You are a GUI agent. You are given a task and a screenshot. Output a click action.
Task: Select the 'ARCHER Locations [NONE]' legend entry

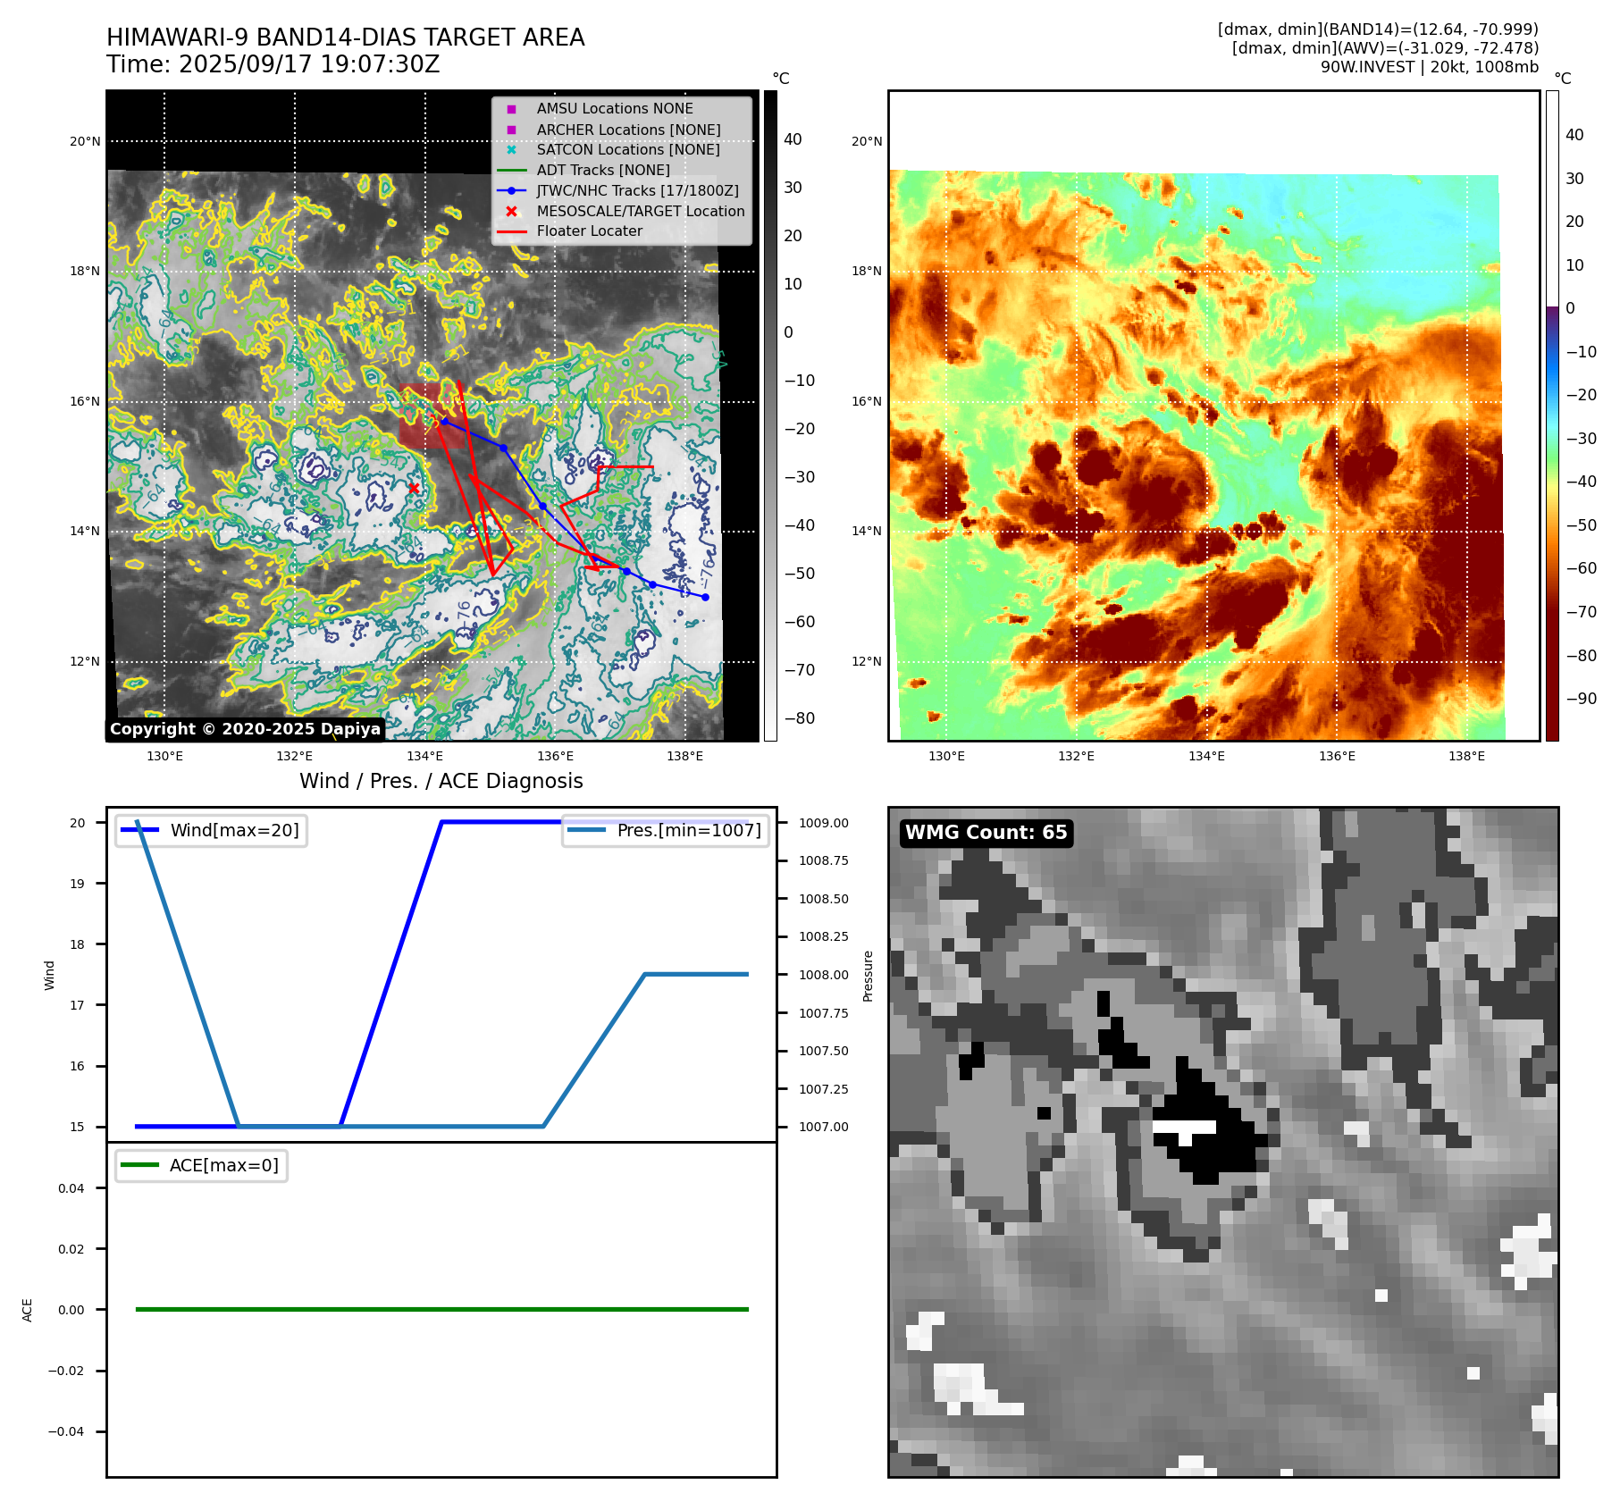(628, 130)
